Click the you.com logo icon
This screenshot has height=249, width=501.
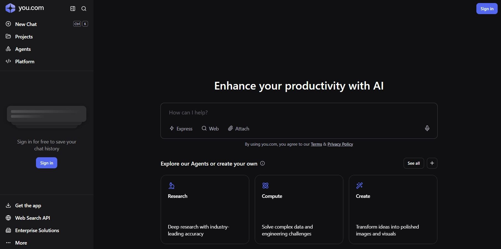pos(11,8)
